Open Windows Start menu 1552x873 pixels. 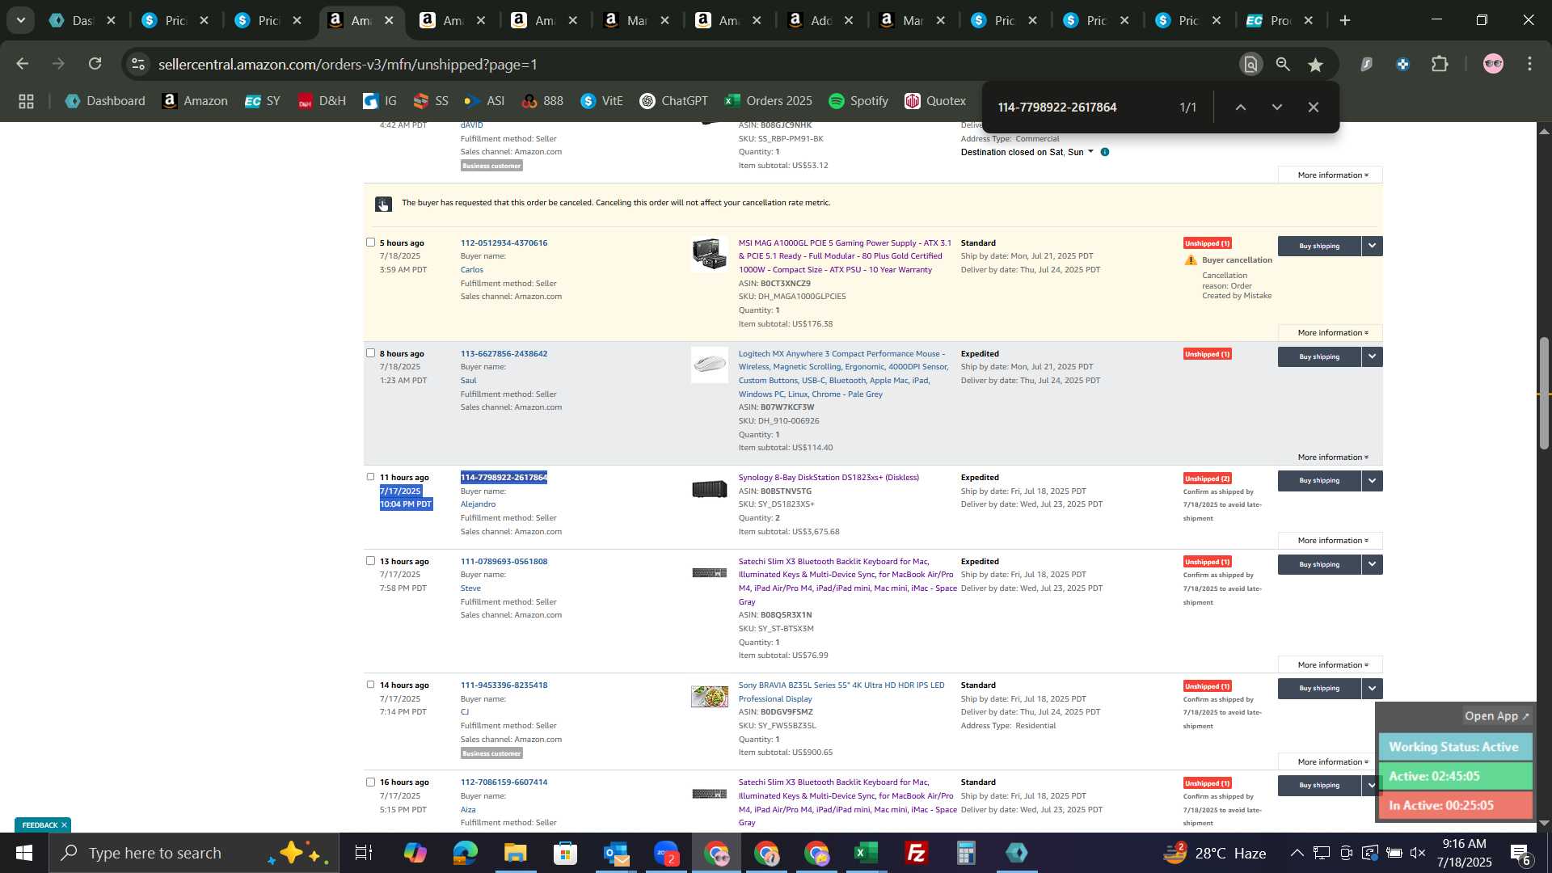pyautogui.click(x=23, y=853)
